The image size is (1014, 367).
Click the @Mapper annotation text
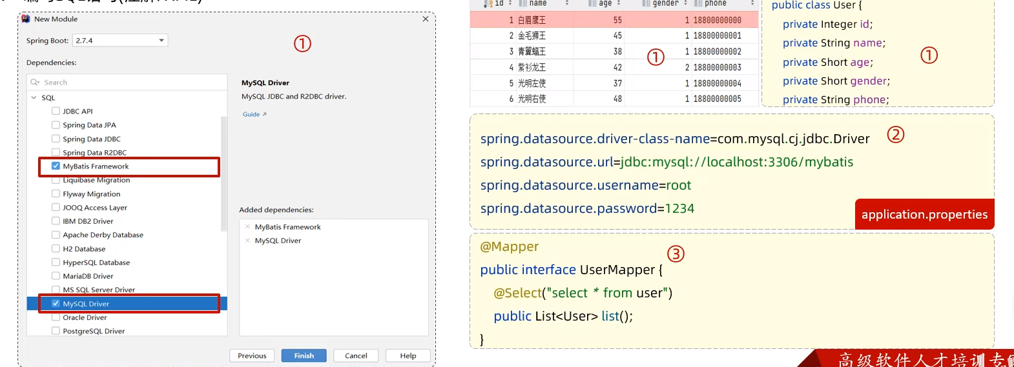509,246
